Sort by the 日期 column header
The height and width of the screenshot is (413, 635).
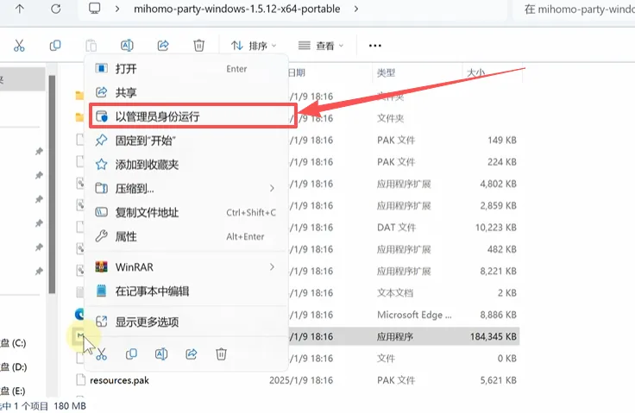click(297, 73)
